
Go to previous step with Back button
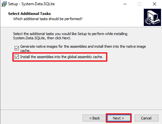click(x=94, y=118)
